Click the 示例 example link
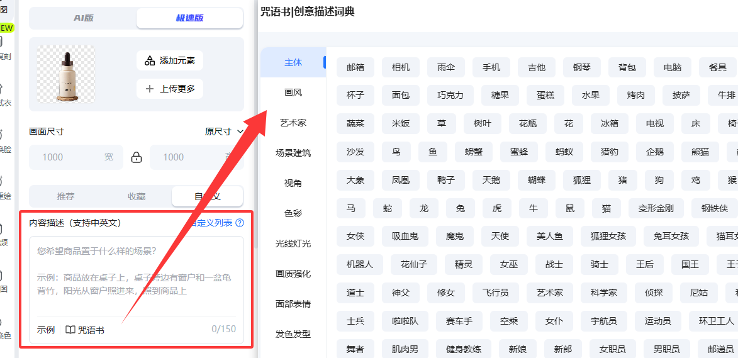The width and height of the screenshot is (738, 358). tap(46, 330)
